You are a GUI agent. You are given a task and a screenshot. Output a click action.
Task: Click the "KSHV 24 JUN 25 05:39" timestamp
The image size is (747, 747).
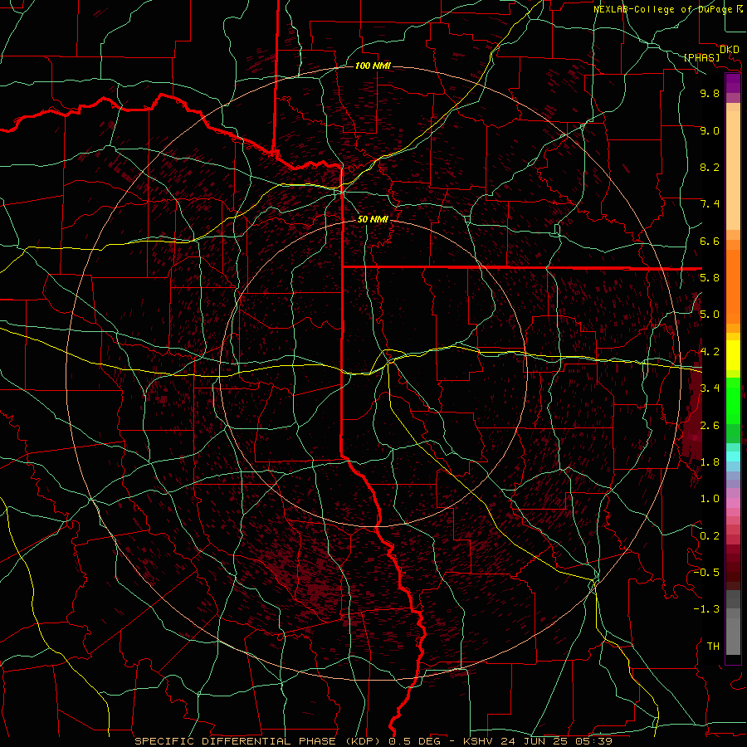pyautogui.click(x=538, y=741)
